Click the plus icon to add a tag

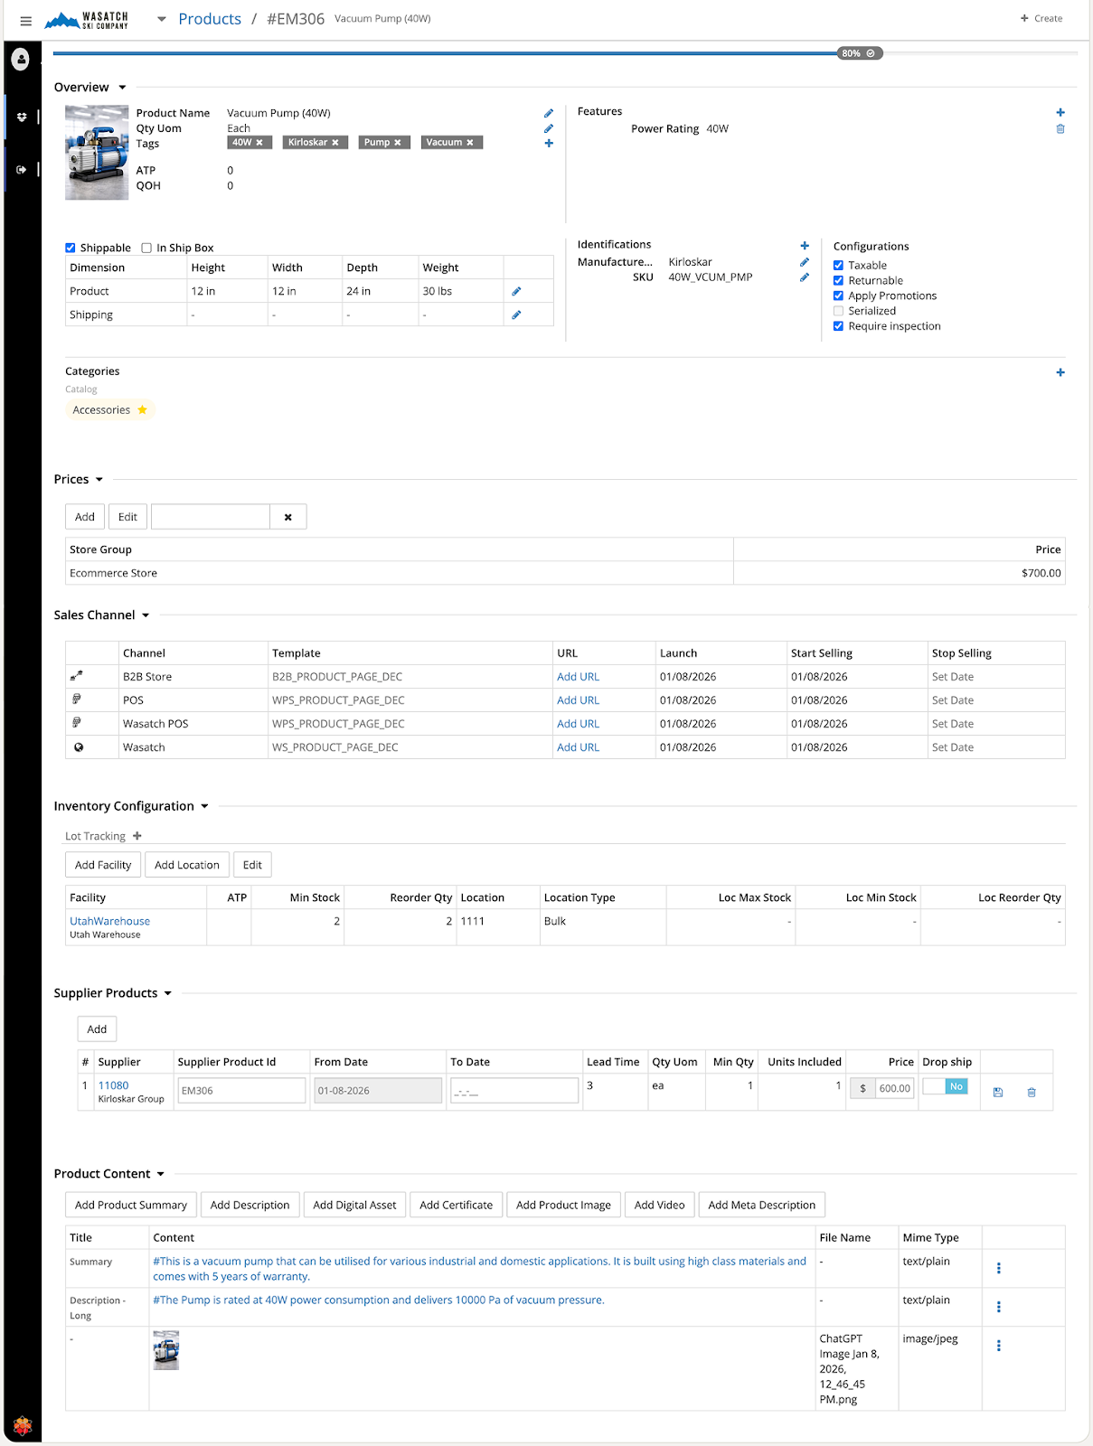548,144
